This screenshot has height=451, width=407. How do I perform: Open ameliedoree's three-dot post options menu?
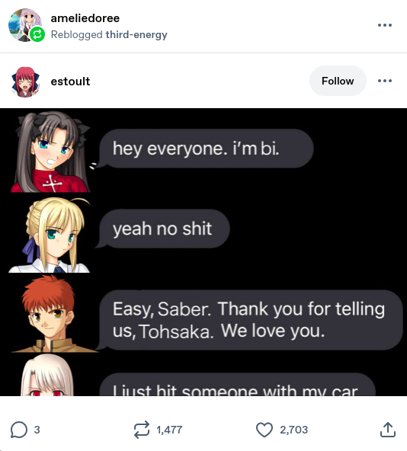point(385,25)
